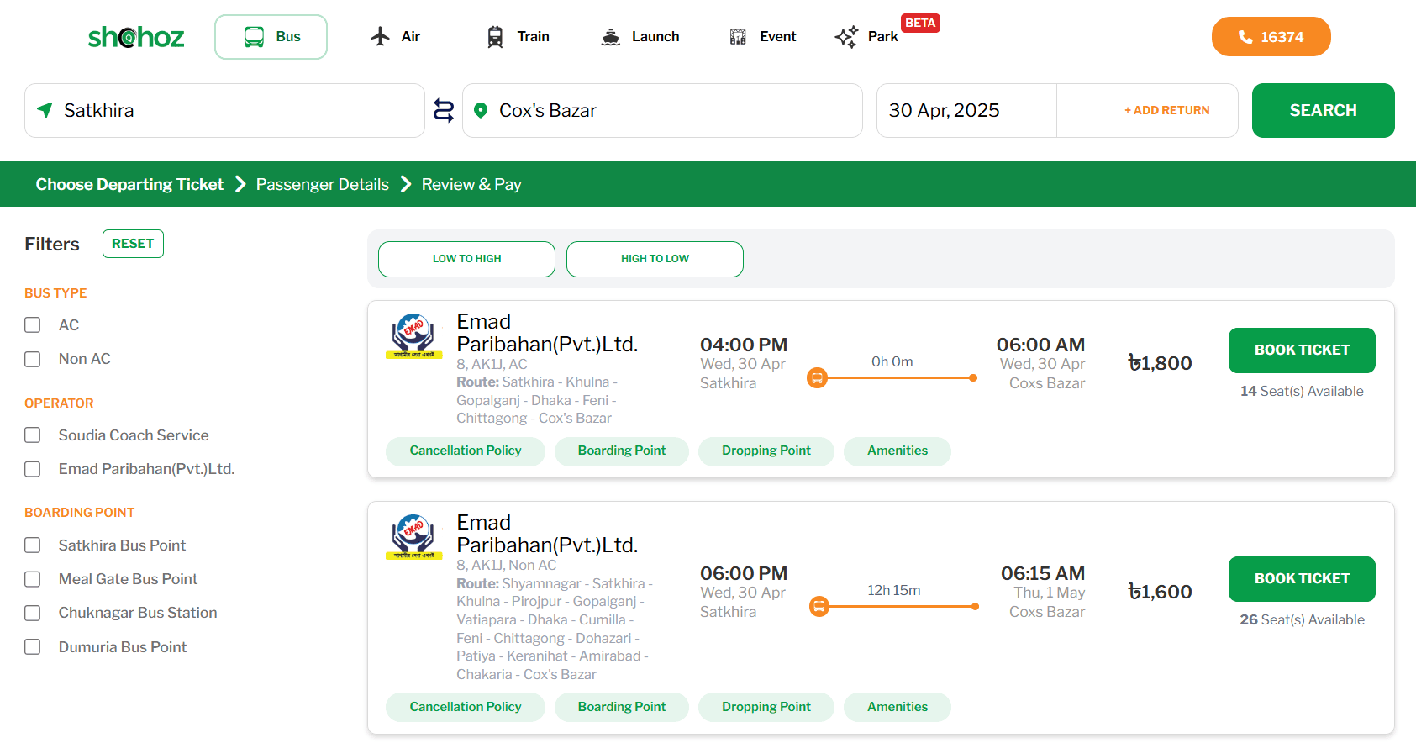Sort results Low to High
Viewport: 1416px width, 743px height.
(466, 259)
